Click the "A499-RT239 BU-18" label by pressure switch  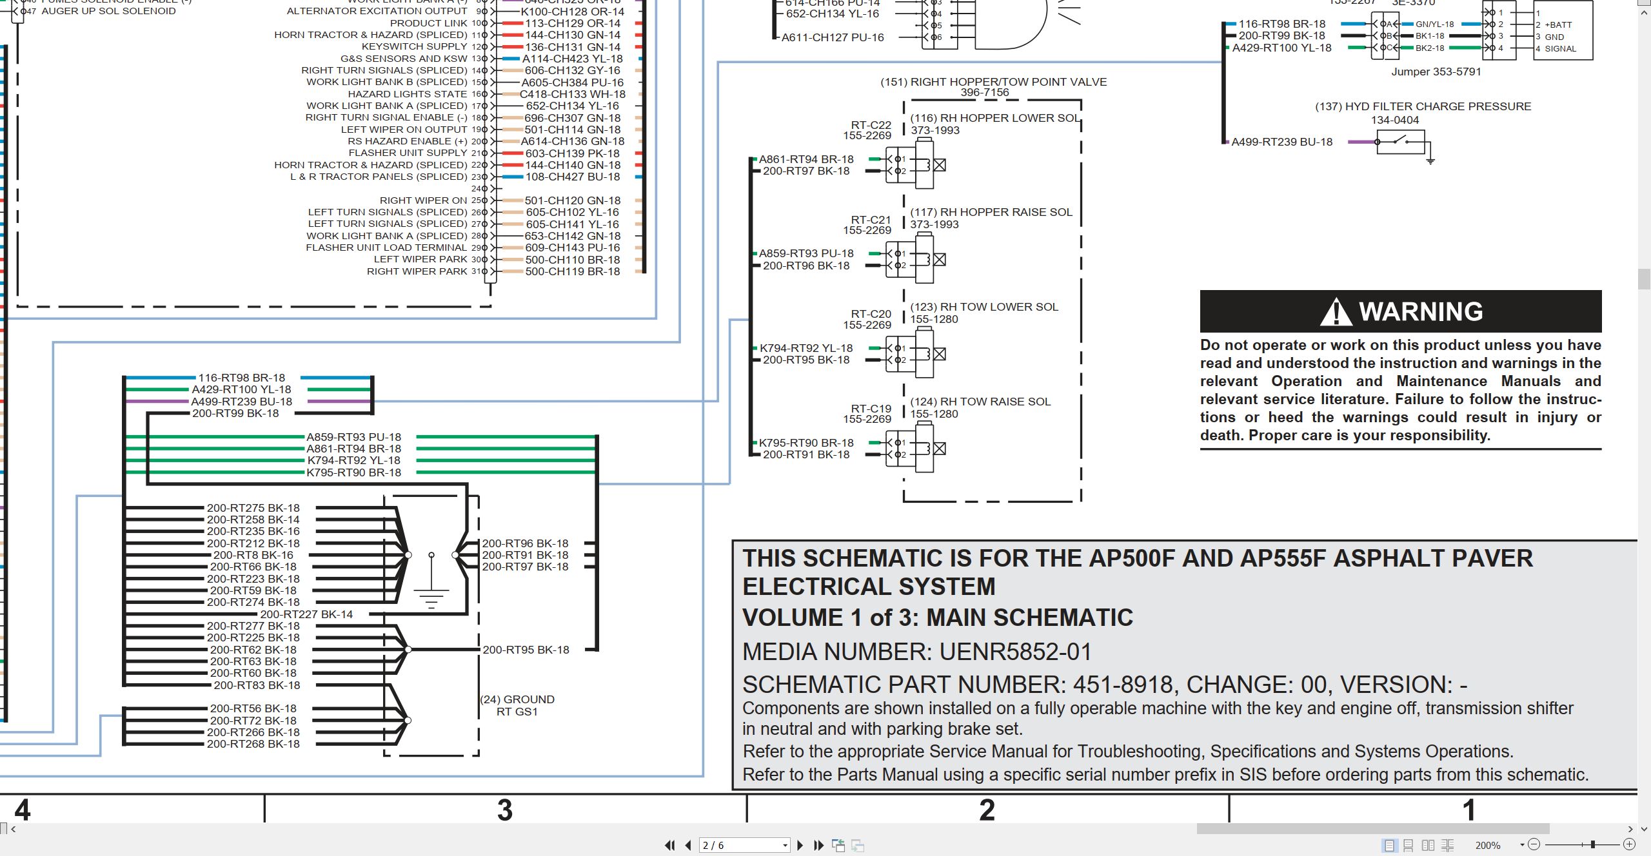click(x=1282, y=142)
